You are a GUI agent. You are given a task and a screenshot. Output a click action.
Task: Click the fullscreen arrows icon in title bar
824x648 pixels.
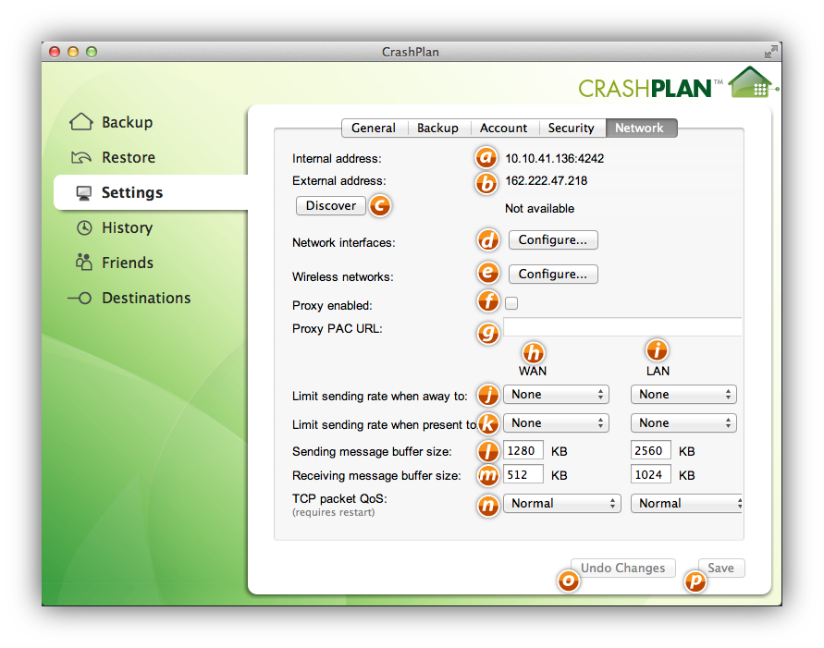(x=770, y=52)
